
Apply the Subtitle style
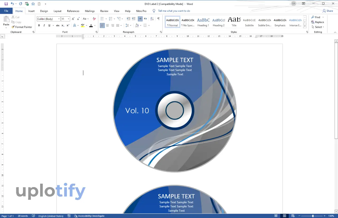(249, 22)
